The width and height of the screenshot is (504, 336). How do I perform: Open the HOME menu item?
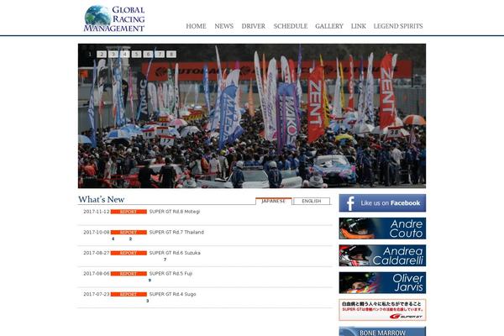(196, 26)
